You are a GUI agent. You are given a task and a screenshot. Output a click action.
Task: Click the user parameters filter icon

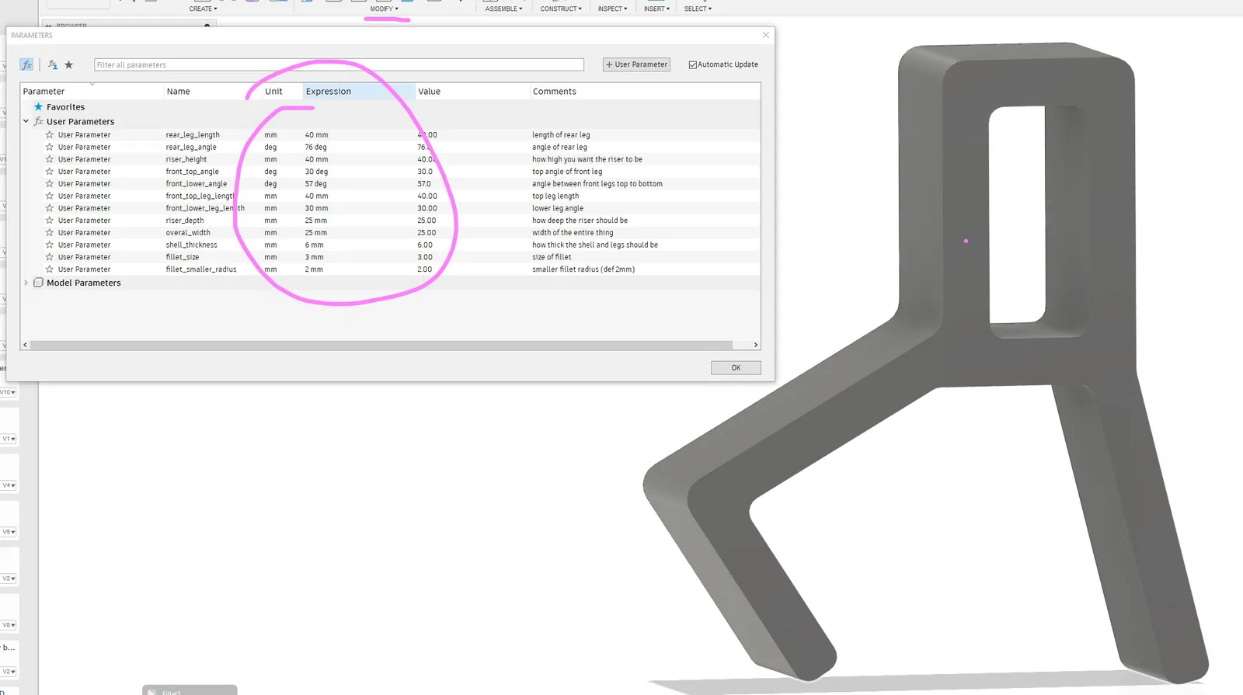[x=53, y=64]
